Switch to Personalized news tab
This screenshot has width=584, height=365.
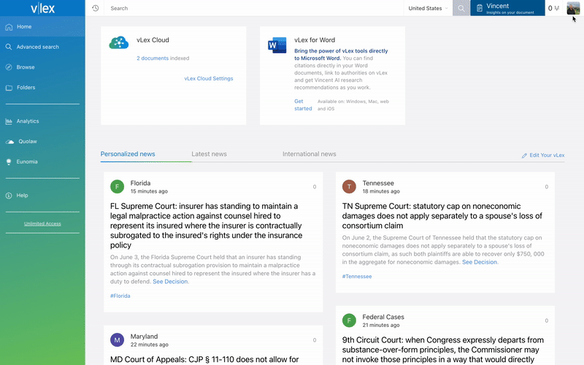tap(128, 154)
